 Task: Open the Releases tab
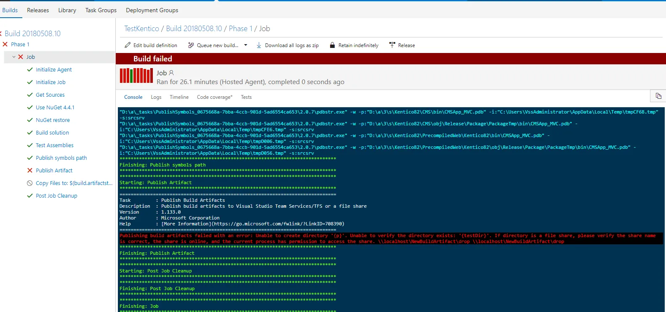38,10
